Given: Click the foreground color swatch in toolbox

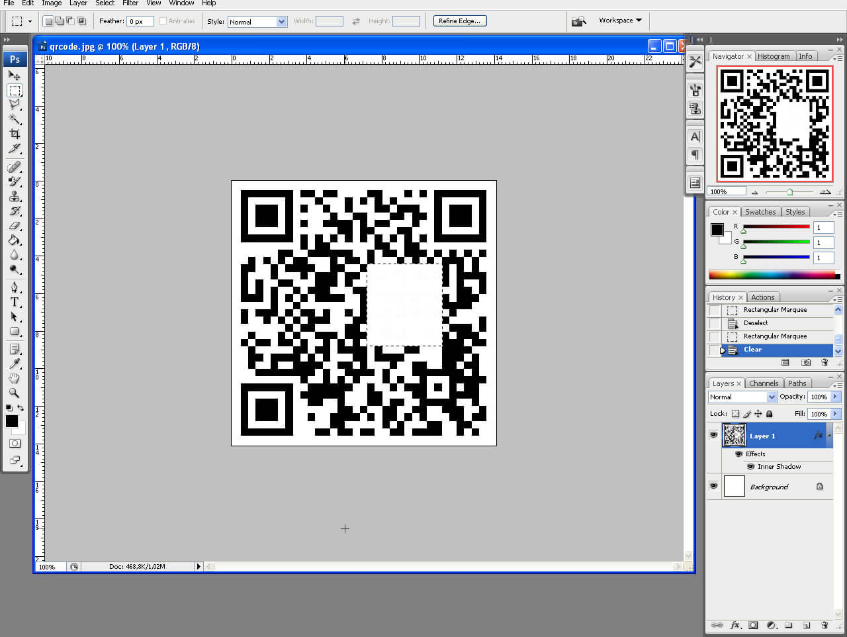Looking at the screenshot, I should coord(12,421).
